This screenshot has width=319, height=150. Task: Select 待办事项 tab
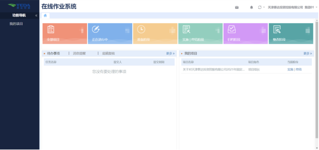coord(54,53)
